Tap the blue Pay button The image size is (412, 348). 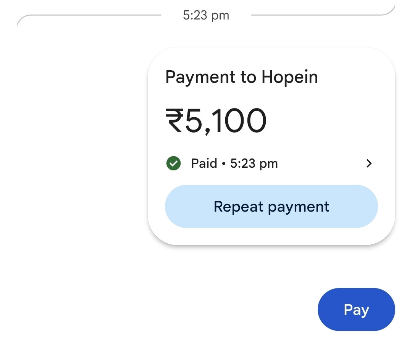click(356, 309)
